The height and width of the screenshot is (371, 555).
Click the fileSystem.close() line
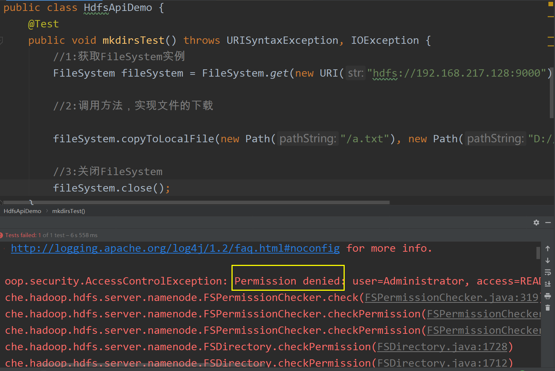111,188
